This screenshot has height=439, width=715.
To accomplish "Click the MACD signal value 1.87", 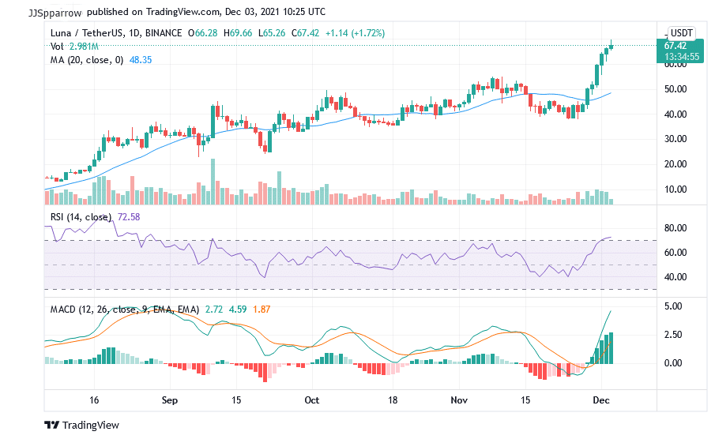I will click(x=262, y=310).
